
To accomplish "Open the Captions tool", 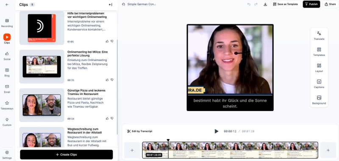I will [x=319, y=84].
